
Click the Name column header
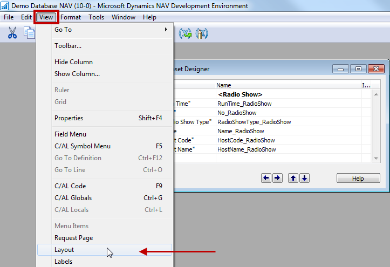tap(289, 85)
